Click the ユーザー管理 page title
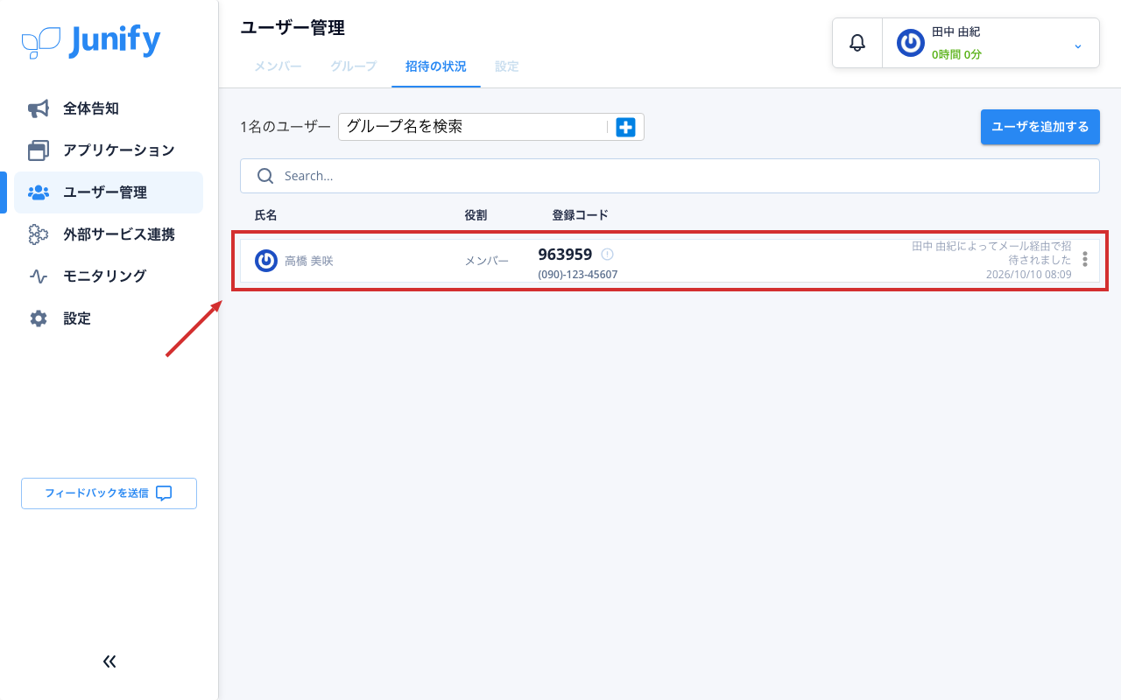 pyautogui.click(x=293, y=28)
